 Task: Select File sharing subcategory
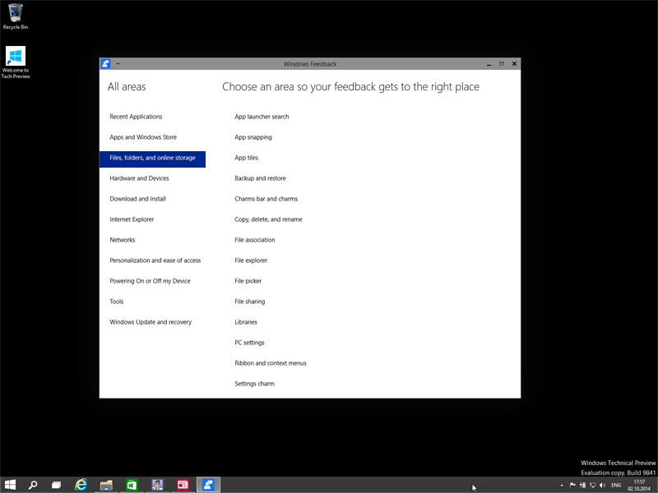pyautogui.click(x=250, y=302)
